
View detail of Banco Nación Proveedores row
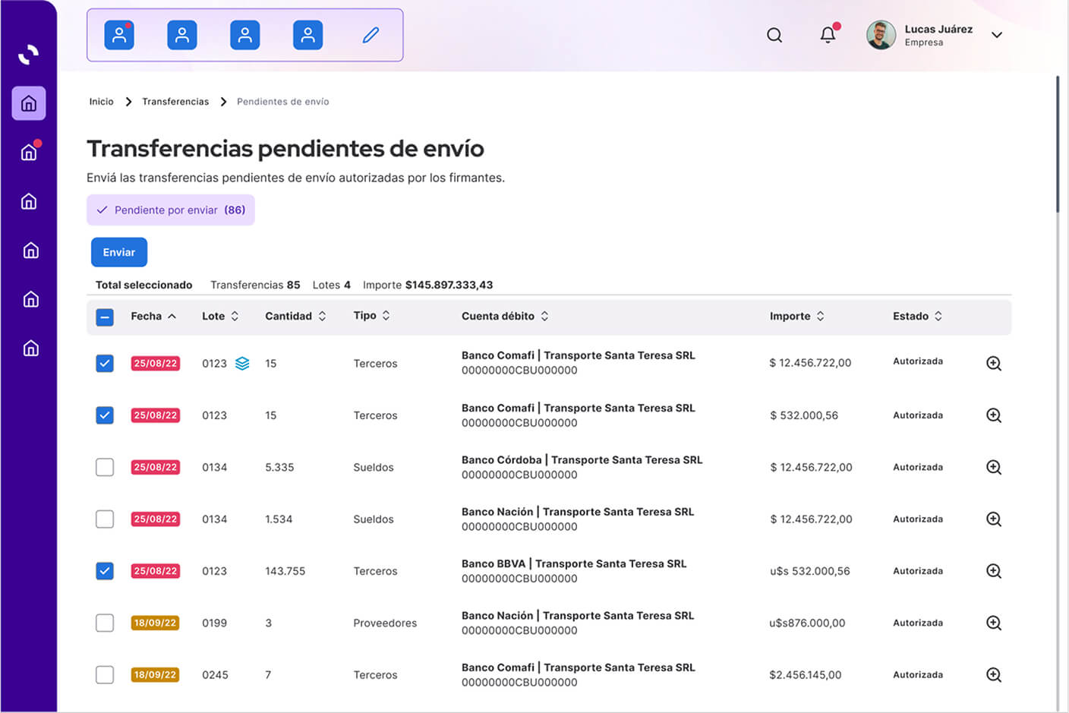(x=994, y=623)
